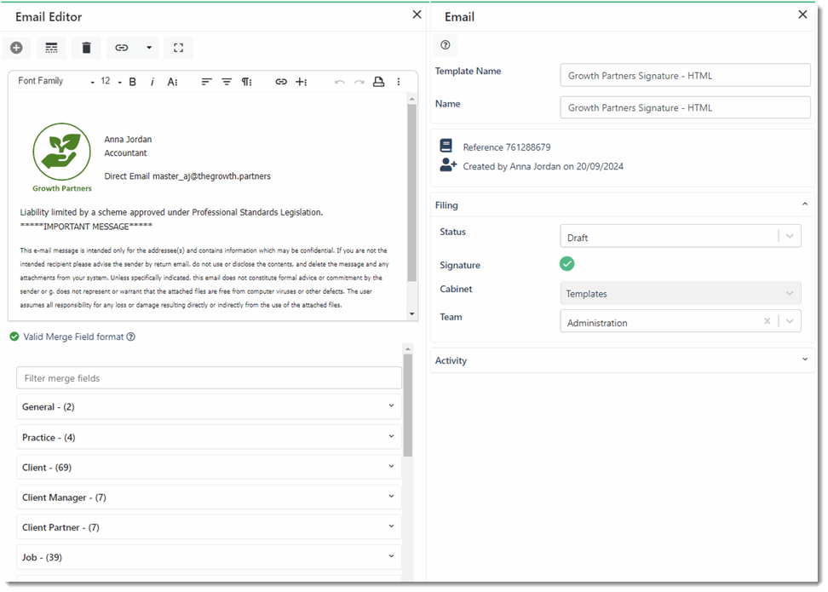This screenshot has height=592, width=828.
Task: Open the text size/format icon
Action: (x=172, y=82)
